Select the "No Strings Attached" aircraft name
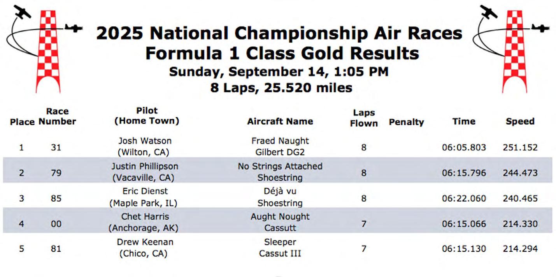556x277 pixels. point(280,166)
